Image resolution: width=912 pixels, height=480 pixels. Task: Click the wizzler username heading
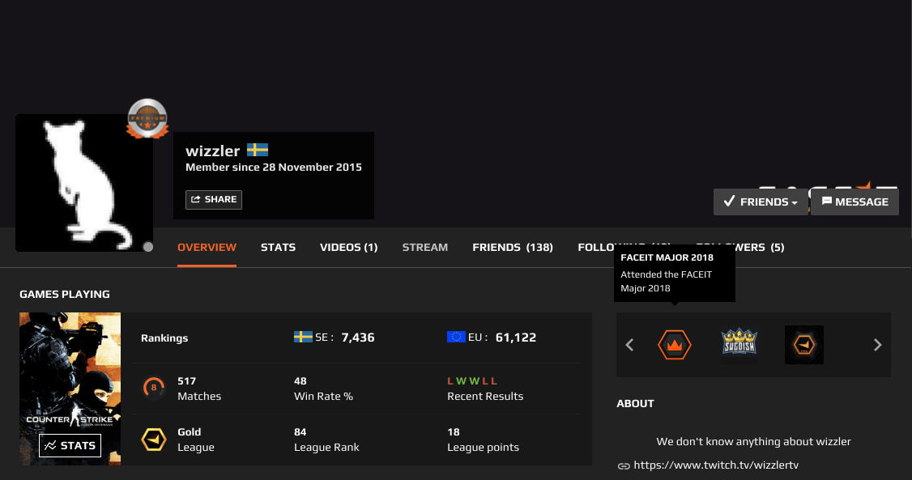click(x=212, y=151)
